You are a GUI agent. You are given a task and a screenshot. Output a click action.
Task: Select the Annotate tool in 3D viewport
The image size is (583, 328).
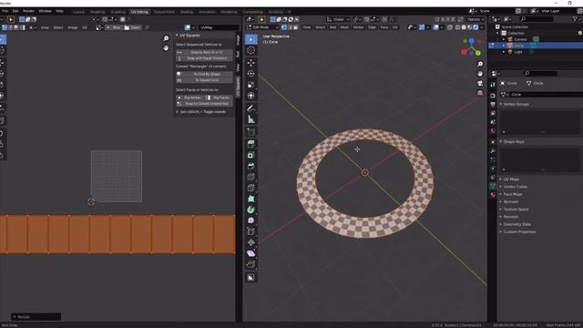(251, 108)
